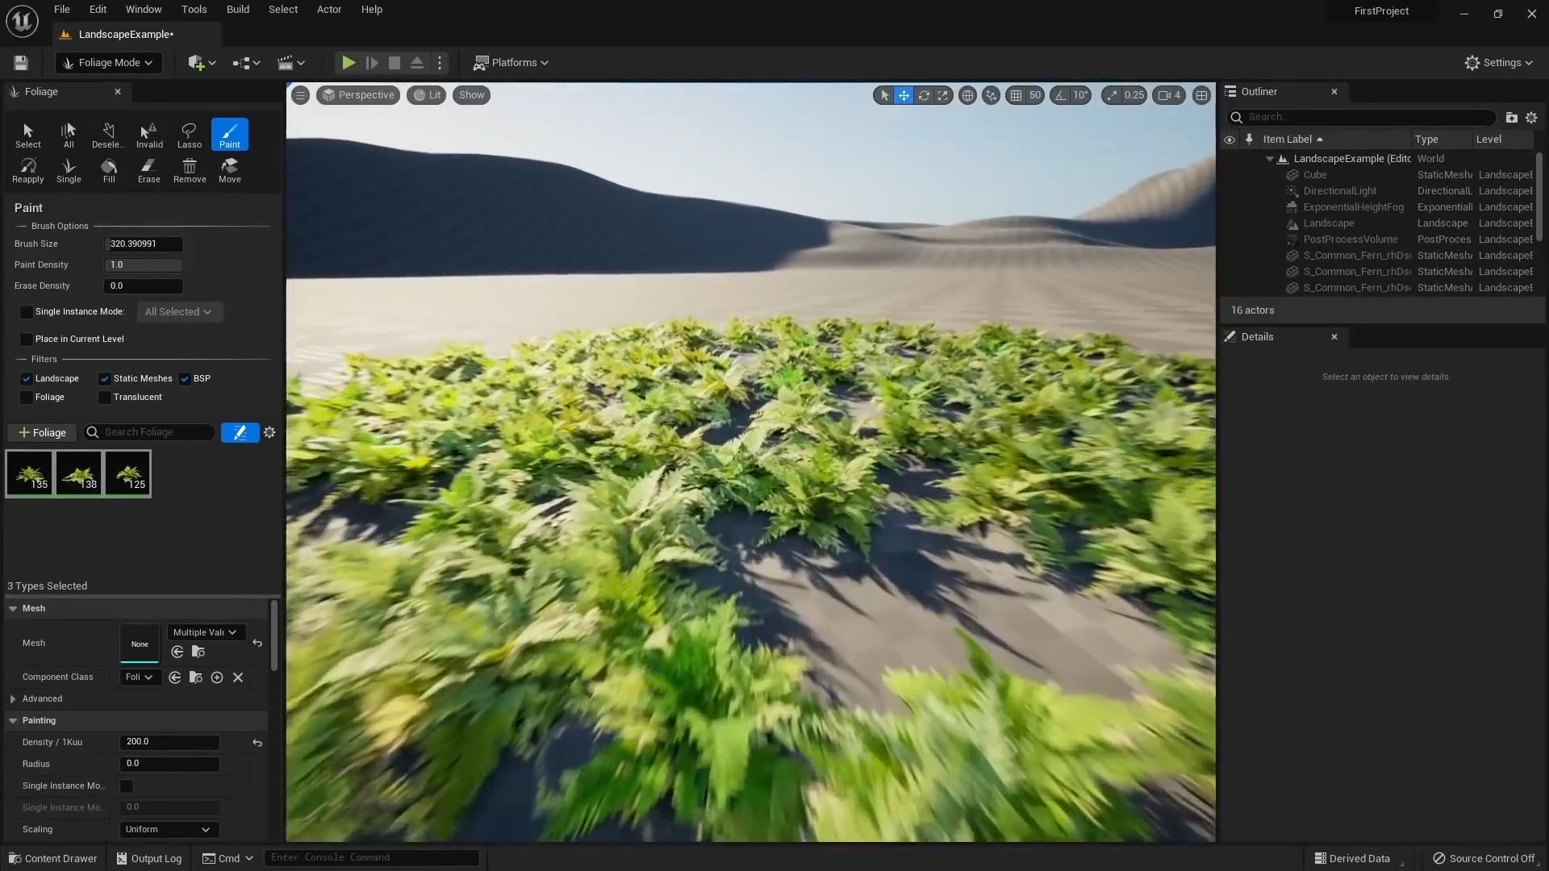Click the add Foliage button
The height and width of the screenshot is (871, 1549).
(42, 433)
